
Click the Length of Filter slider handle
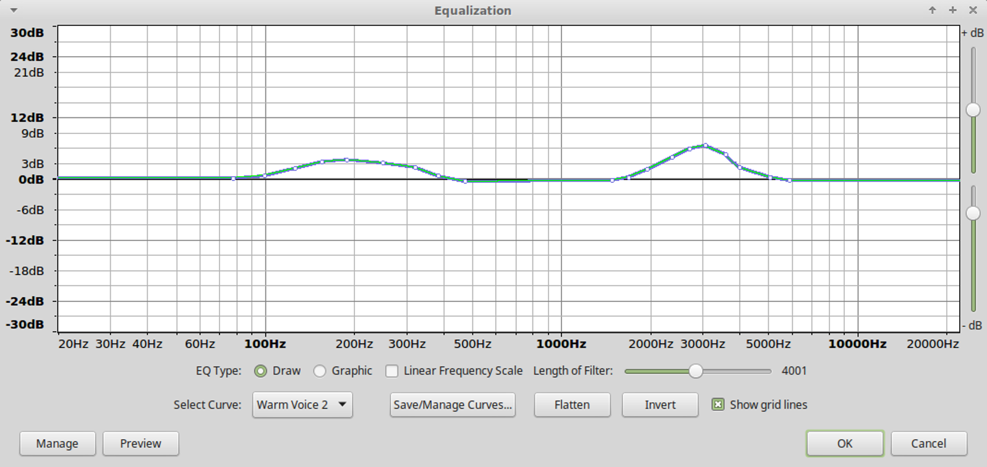pyautogui.click(x=696, y=371)
